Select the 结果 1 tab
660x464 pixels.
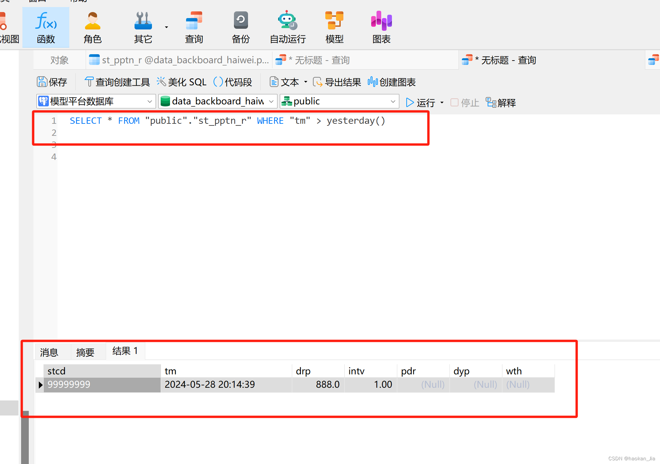point(125,351)
